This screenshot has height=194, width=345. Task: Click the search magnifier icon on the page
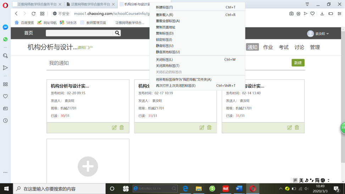(117, 33)
